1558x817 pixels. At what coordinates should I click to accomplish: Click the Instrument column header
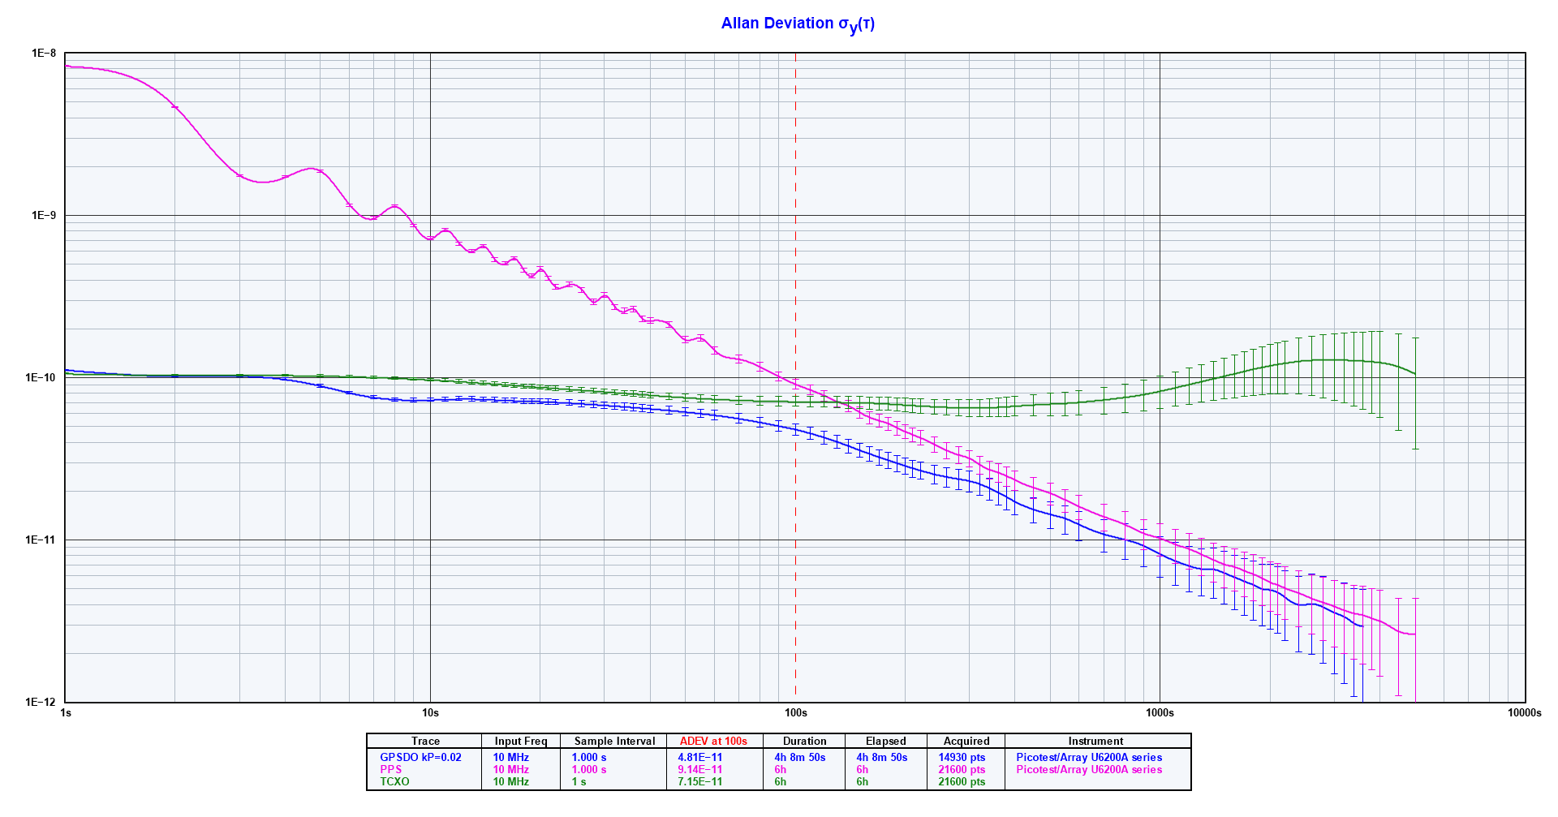tap(1095, 742)
